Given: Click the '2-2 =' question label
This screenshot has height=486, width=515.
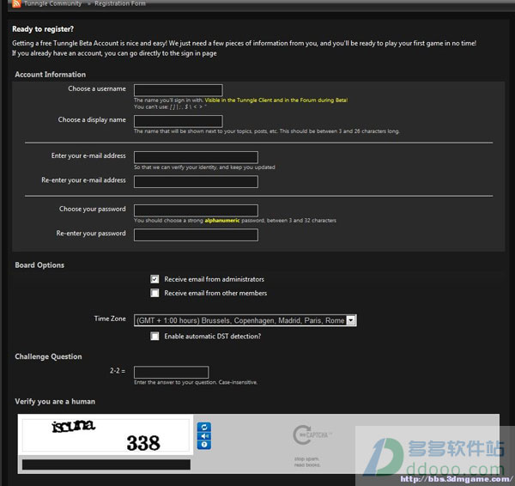Looking at the screenshot, I should pos(118,371).
